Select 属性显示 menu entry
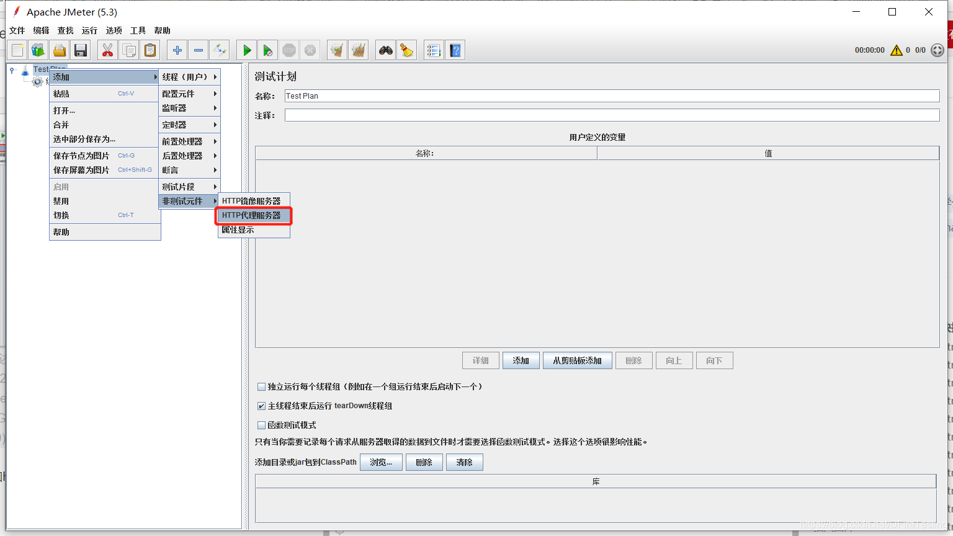Viewport: 953px width, 536px height. coord(254,230)
